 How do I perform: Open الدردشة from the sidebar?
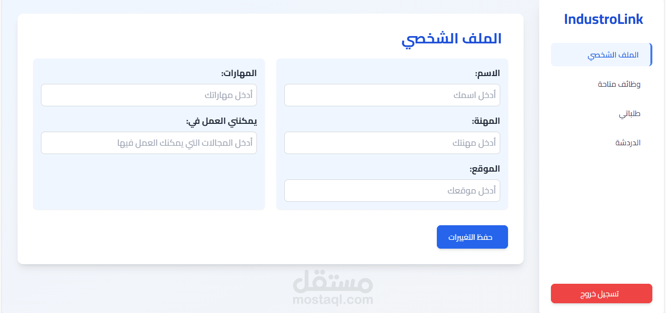point(627,143)
